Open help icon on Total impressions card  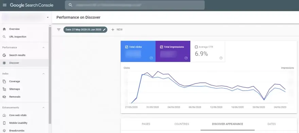(x=186, y=58)
